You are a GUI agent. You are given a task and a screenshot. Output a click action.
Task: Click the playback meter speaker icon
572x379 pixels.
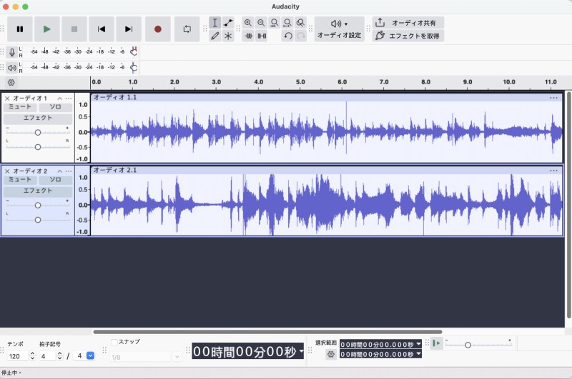click(11, 68)
